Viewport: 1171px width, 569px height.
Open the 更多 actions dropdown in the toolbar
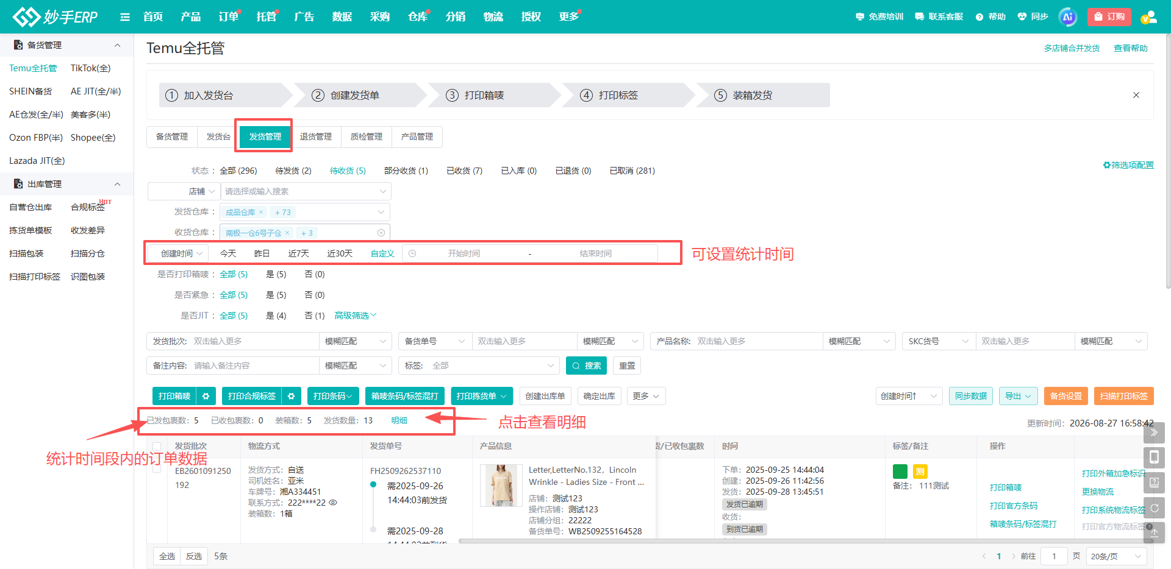(646, 396)
